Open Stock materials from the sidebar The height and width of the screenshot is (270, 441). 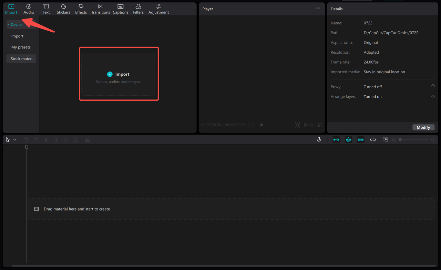coord(21,58)
